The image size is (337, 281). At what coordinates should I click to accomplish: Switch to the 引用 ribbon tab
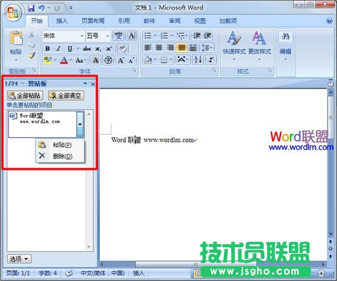[x=124, y=21]
